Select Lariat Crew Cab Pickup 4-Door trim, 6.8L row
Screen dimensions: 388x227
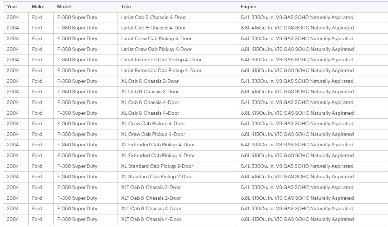[x=157, y=49]
